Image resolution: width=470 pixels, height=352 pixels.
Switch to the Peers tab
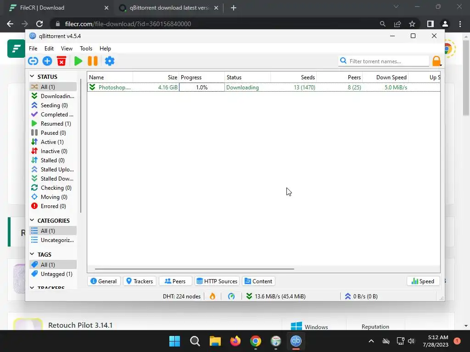click(x=175, y=281)
